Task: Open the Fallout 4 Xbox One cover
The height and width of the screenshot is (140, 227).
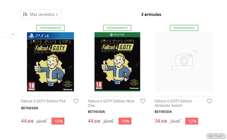Action: pyautogui.click(x=117, y=62)
